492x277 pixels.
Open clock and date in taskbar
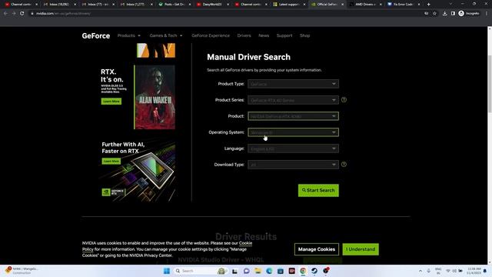pos(474,271)
